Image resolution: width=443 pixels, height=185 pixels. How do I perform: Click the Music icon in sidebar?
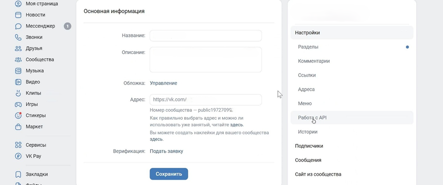click(18, 71)
